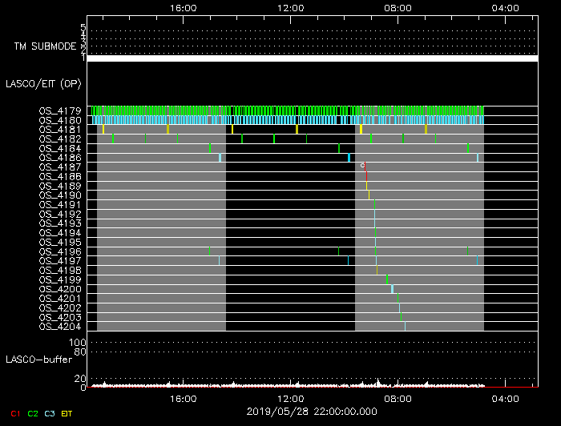Click the 2019/05/28 22:00:00.000 timestamp
This screenshot has height=426, width=561.
[311, 410]
